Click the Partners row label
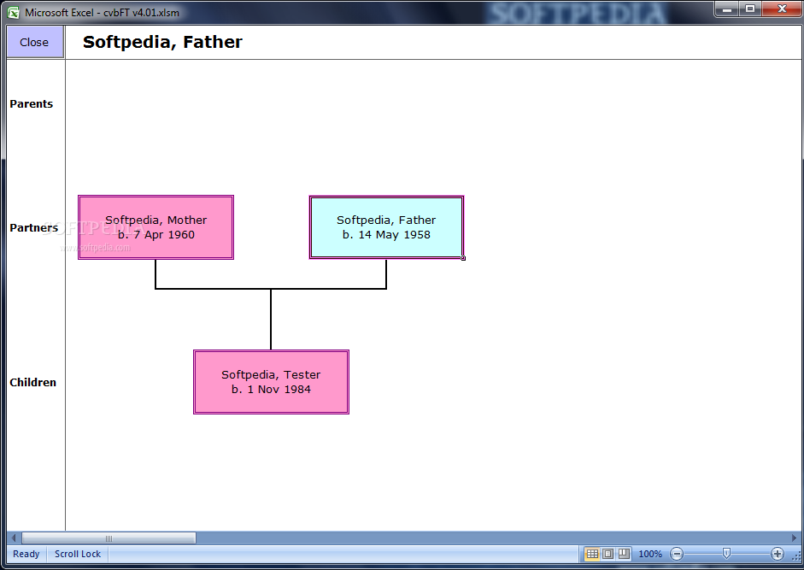The height and width of the screenshot is (570, 804). [34, 228]
